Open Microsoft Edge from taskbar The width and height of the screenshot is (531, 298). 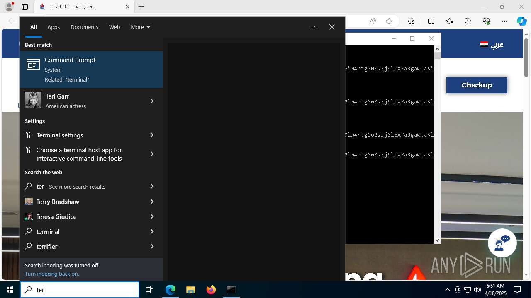click(171, 290)
